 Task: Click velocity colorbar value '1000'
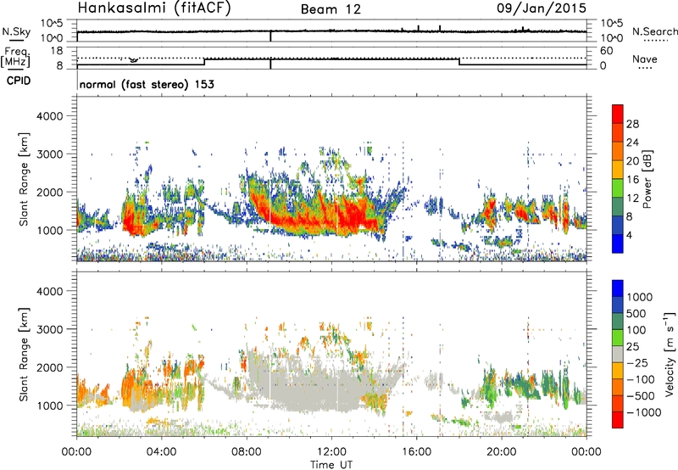640,297
